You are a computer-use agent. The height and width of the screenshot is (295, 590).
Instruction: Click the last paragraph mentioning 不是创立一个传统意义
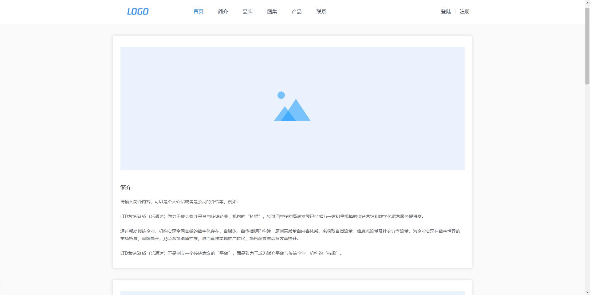tap(231, 253)
